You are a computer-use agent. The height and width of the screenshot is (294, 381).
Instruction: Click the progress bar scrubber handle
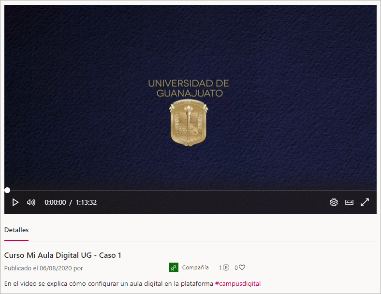click(7, 190)
